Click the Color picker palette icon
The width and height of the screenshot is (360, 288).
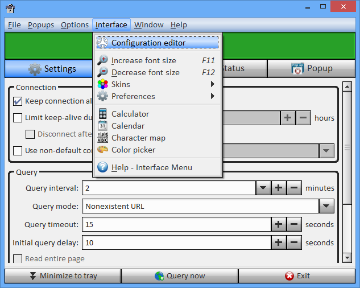tap(102, 150)
